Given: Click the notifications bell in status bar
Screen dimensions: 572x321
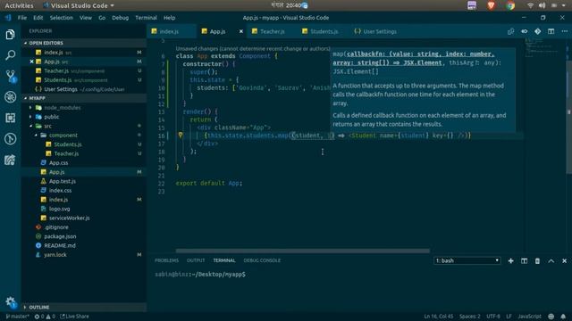Looking at the screenshot, I should [x=563, y=317].
